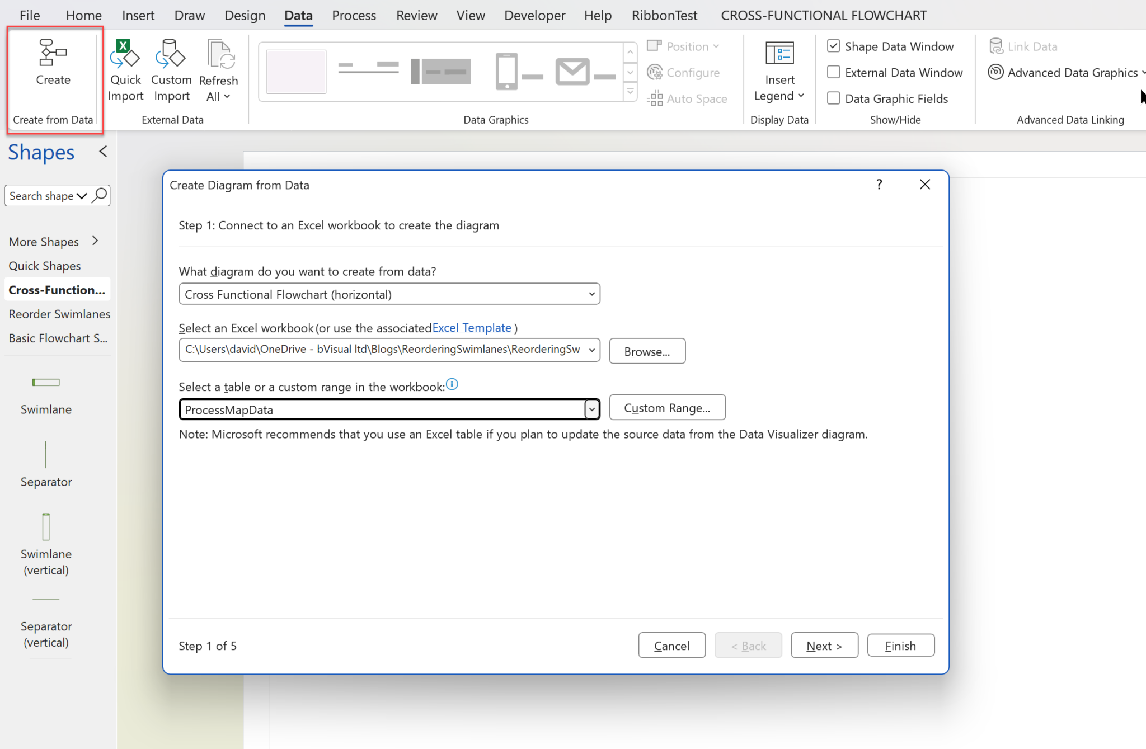Image resolution: width=1146 pixels, height=749 pixels.
Task: Click the search magnifier in Shapes pane
Action: [100, 195]
